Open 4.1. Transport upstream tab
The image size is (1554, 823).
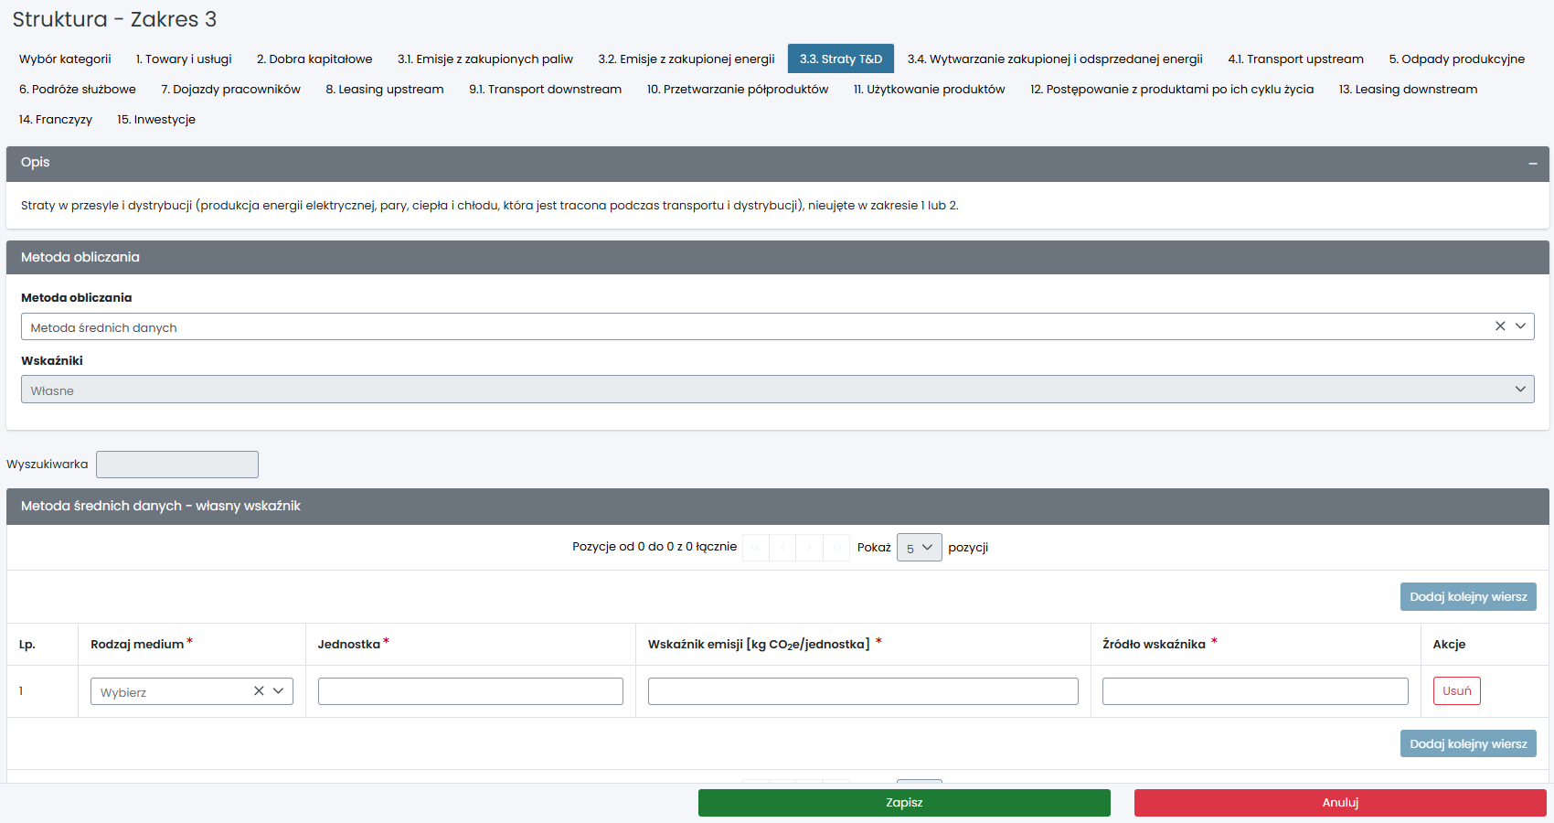[1295, 59]
